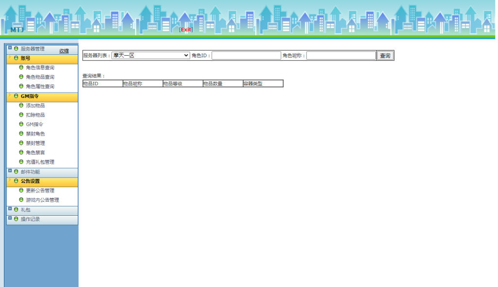498x287 pixels.
Task: Open 角色物品查询 in the sidebar
Action: tap(40, 77)
